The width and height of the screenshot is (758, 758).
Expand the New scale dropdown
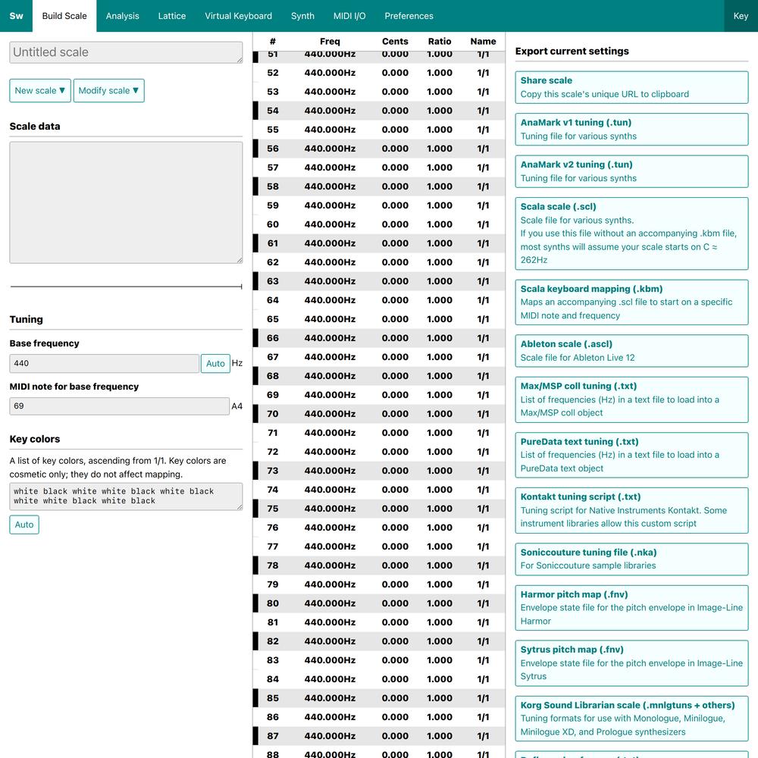point(40,90)
